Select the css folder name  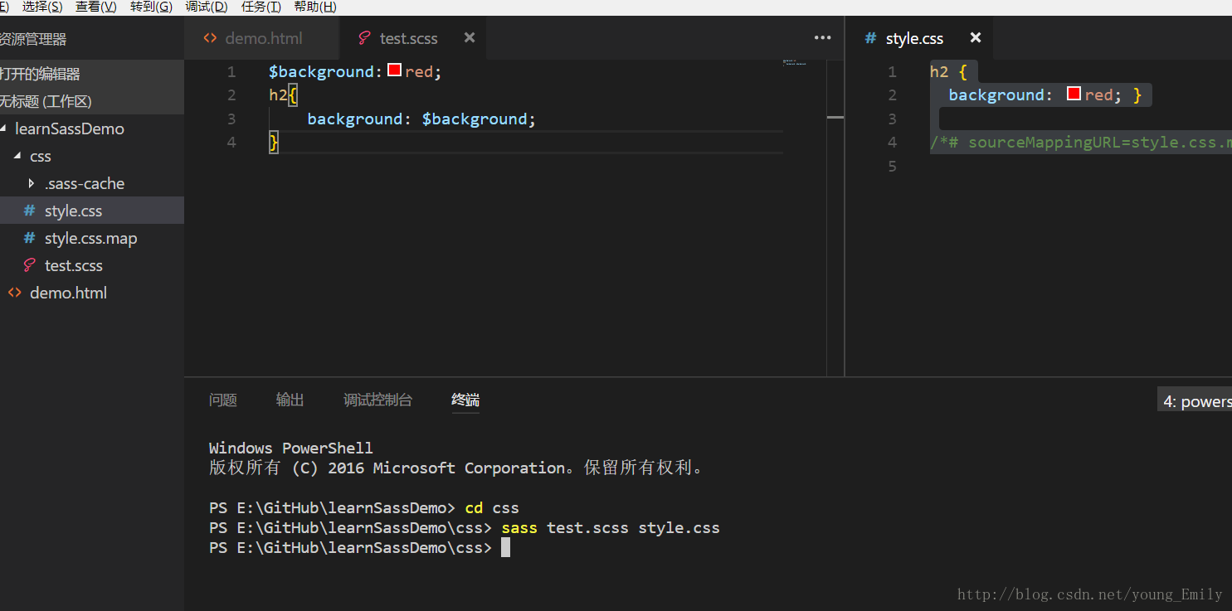tap(41, 156)
